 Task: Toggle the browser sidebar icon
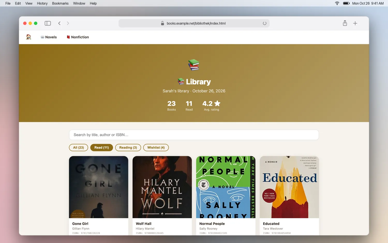[48, 23]
